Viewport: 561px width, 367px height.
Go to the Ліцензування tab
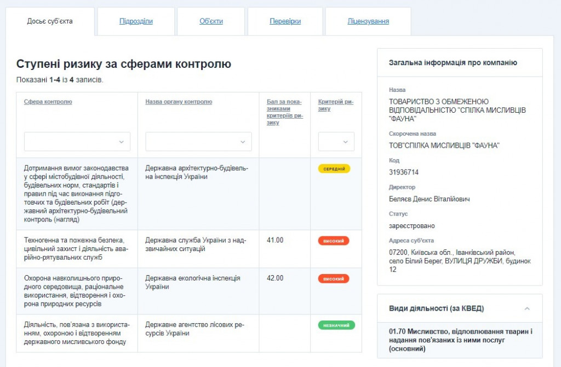click(368, 21)
